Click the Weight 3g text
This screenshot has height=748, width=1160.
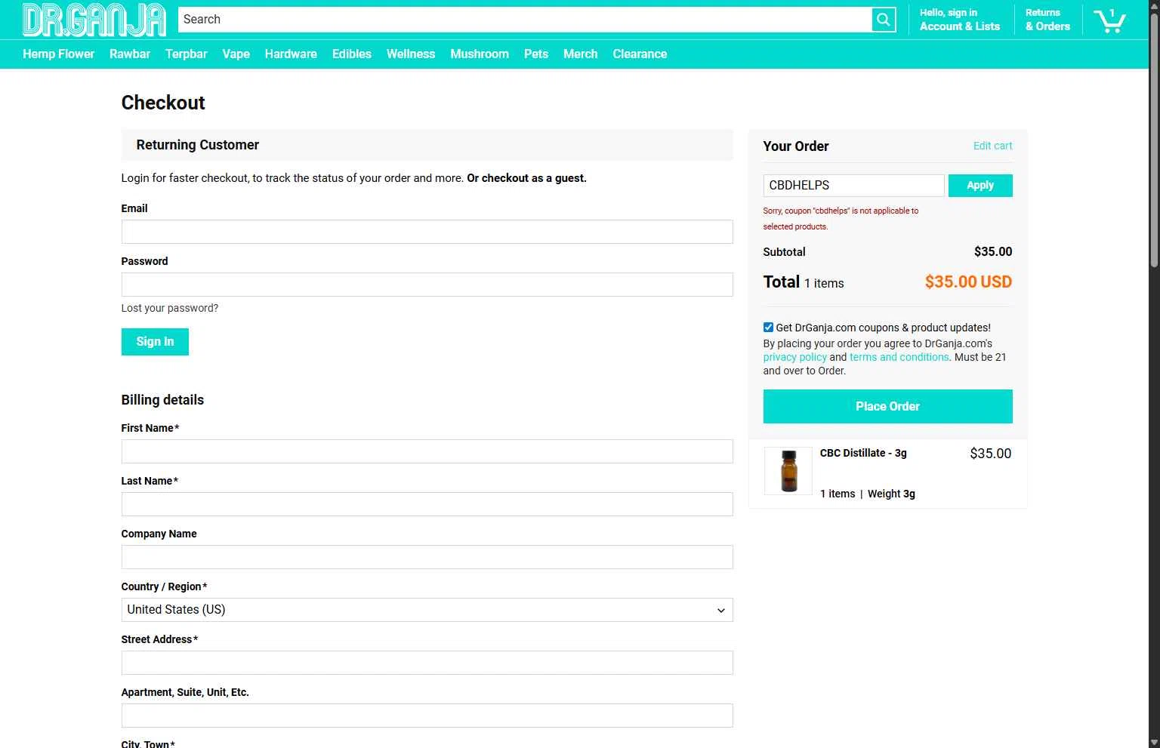pyautogui.click(x=891, y=494)
